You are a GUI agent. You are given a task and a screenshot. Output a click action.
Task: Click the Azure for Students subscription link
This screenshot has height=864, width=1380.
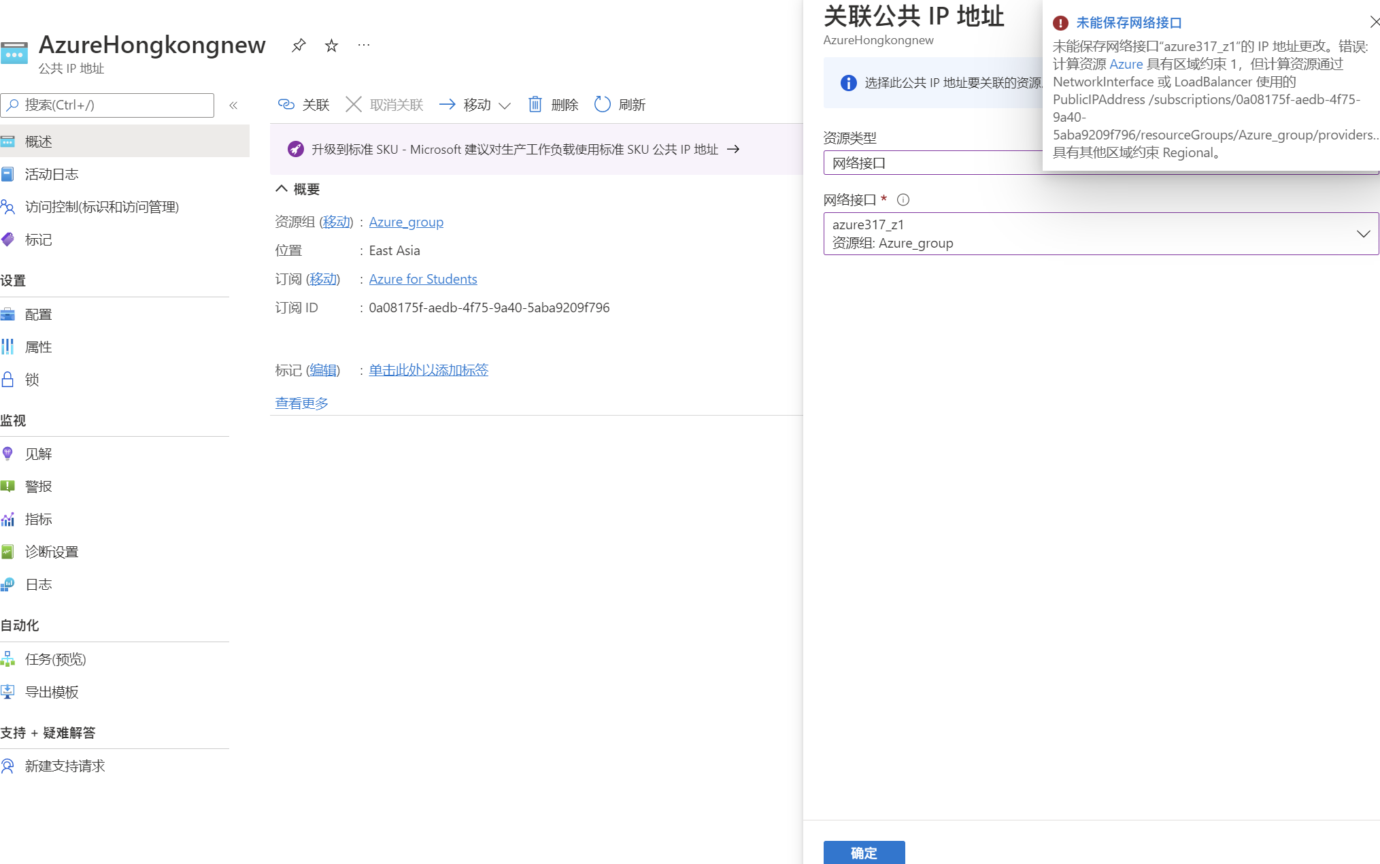click(x=422, y=279)
